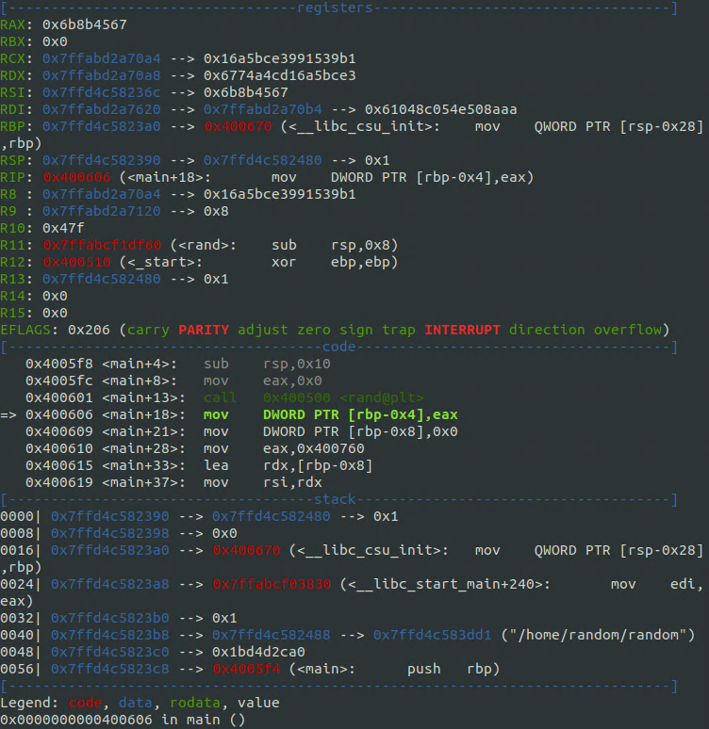
Task: Click the RAX value 0x6b8b4567
Action: 84,24
